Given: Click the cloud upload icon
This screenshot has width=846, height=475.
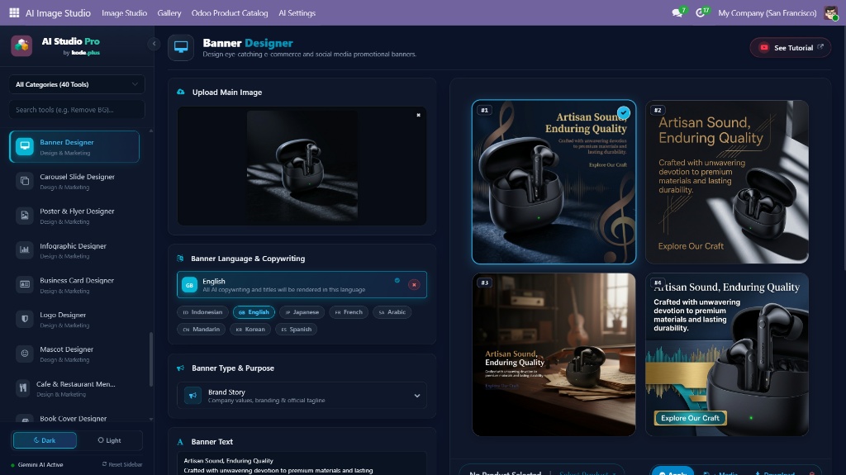Looking at the screenshot, I should point(181,92).
